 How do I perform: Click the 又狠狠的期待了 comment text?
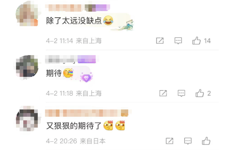pyautogui.click(x=74, y=126)
